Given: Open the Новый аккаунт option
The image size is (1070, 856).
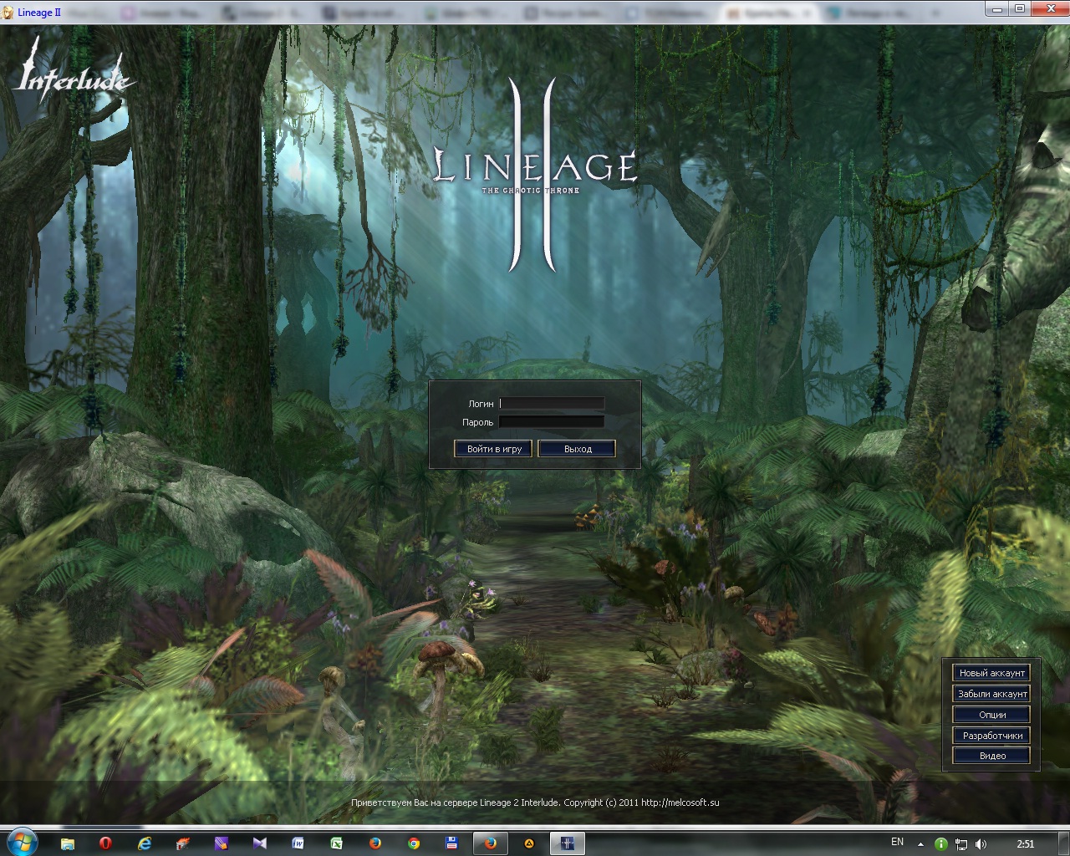Looking at the screenshot, I should point(991,673).
